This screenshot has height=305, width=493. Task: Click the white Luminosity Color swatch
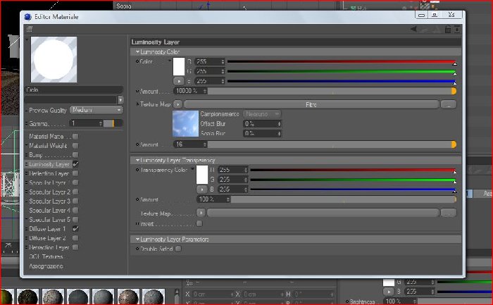point(179,66)
